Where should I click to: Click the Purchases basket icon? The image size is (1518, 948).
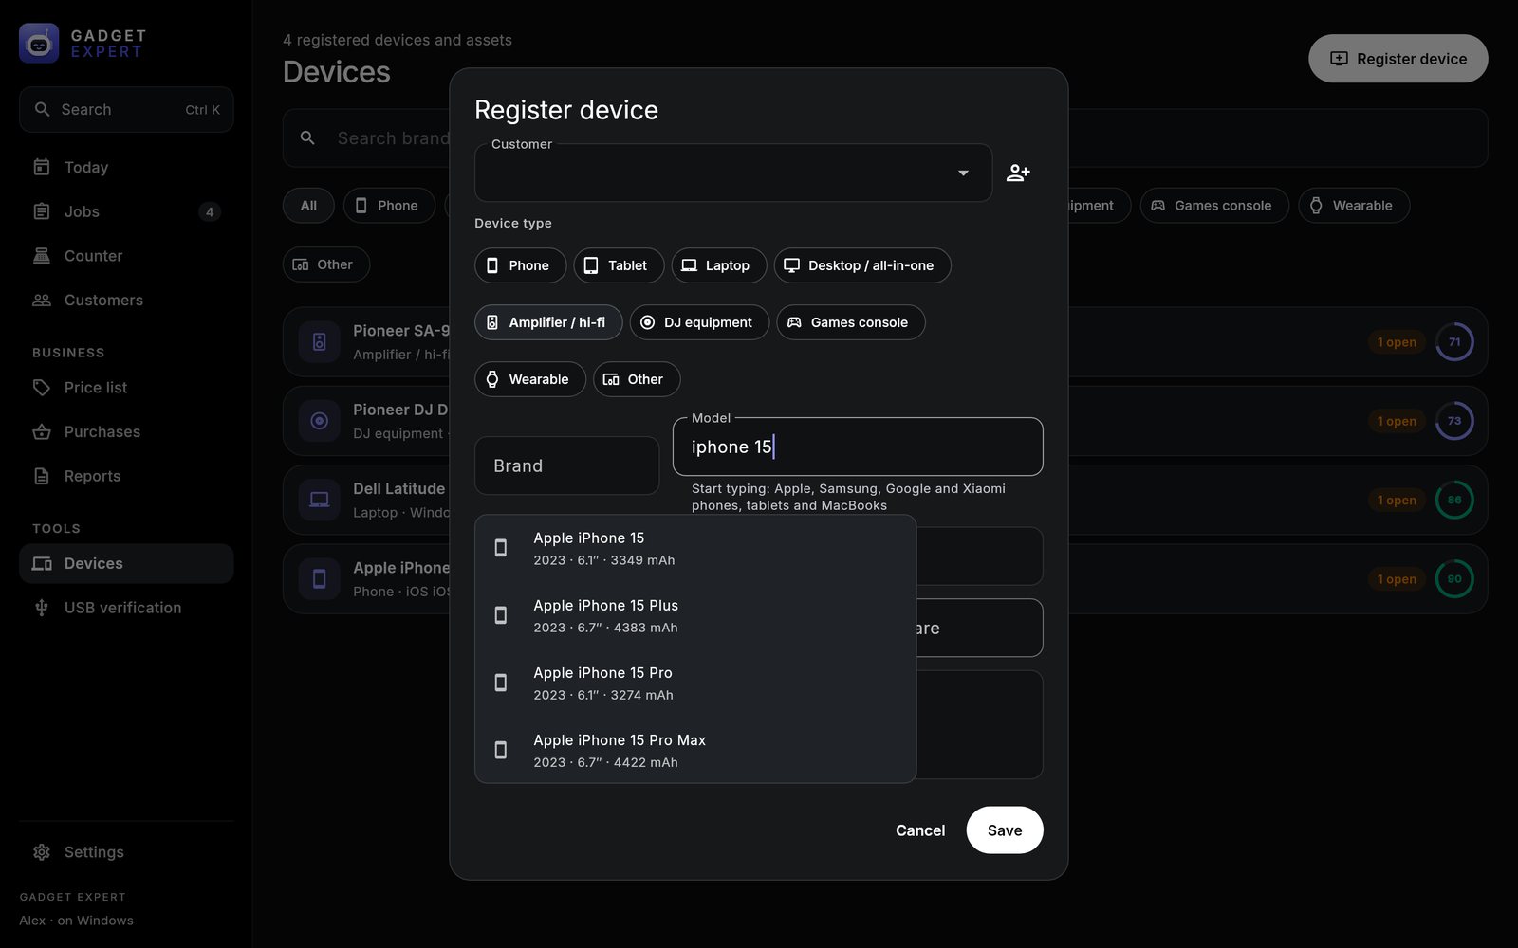(x=42, y=432)
